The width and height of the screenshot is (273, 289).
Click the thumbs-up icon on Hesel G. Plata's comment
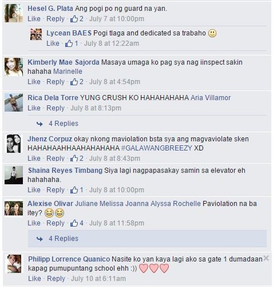tap(74, 19)
